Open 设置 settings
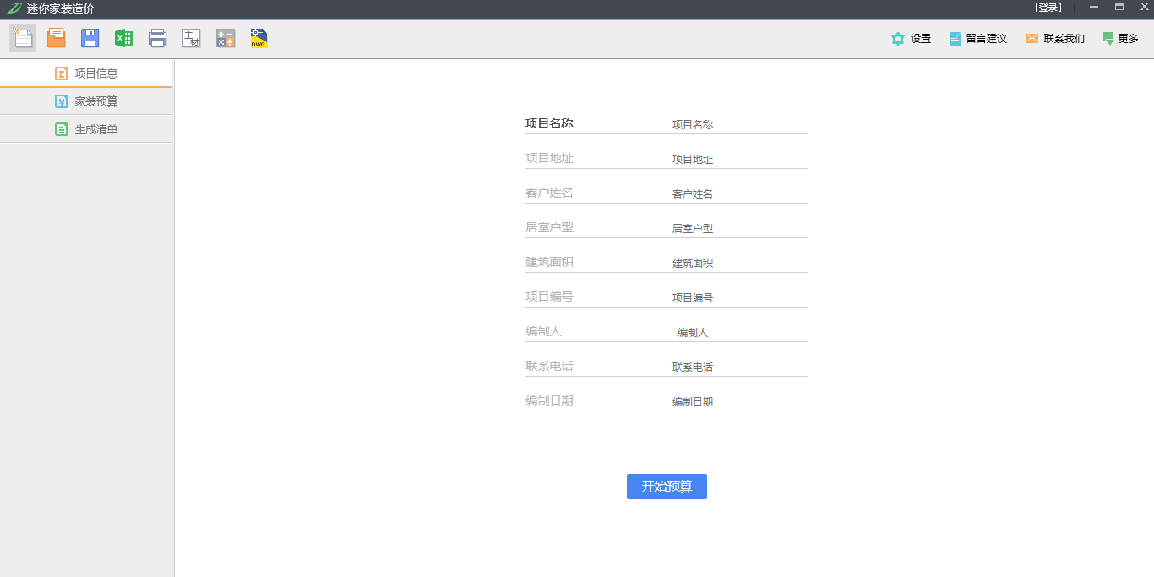This screenshot has width=1154, height=577. coord(911,39)
